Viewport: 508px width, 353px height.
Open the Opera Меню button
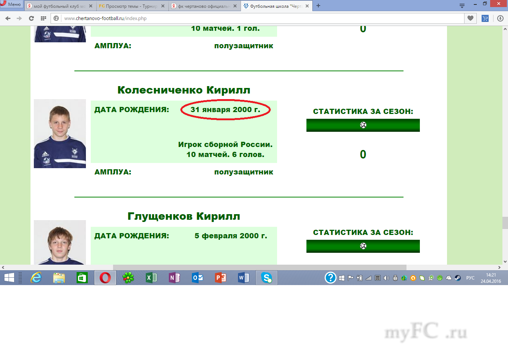pos(11,4)
